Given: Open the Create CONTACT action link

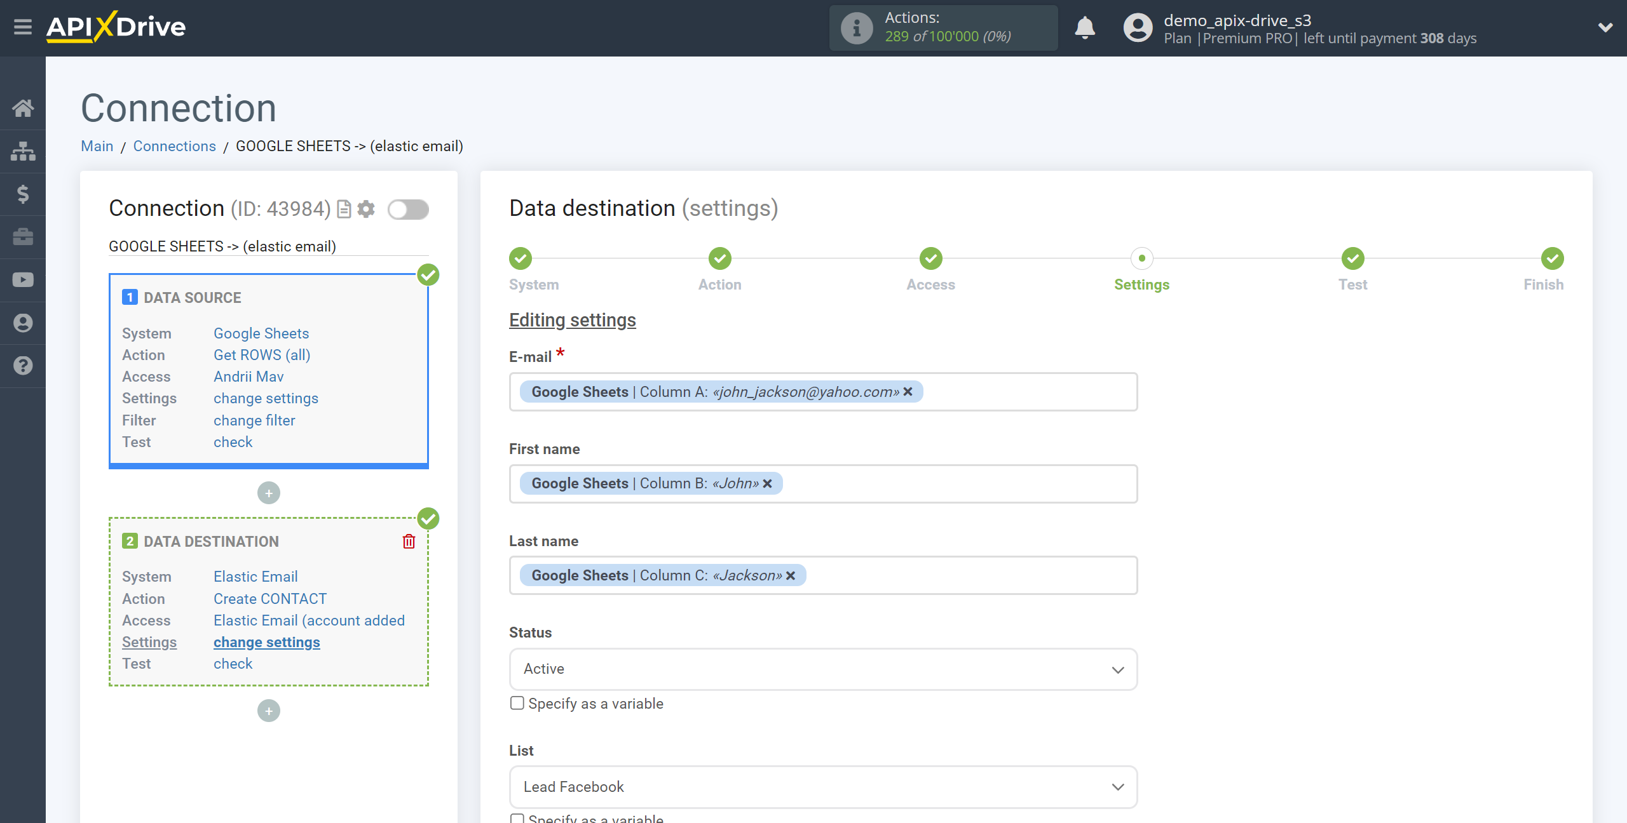Looking at the screenshot, I should 270,599.
